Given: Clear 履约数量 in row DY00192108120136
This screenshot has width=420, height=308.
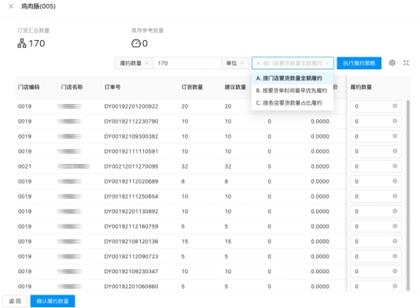Looking at the screenshot, I should pyautogui.click(x=395, y=241).
